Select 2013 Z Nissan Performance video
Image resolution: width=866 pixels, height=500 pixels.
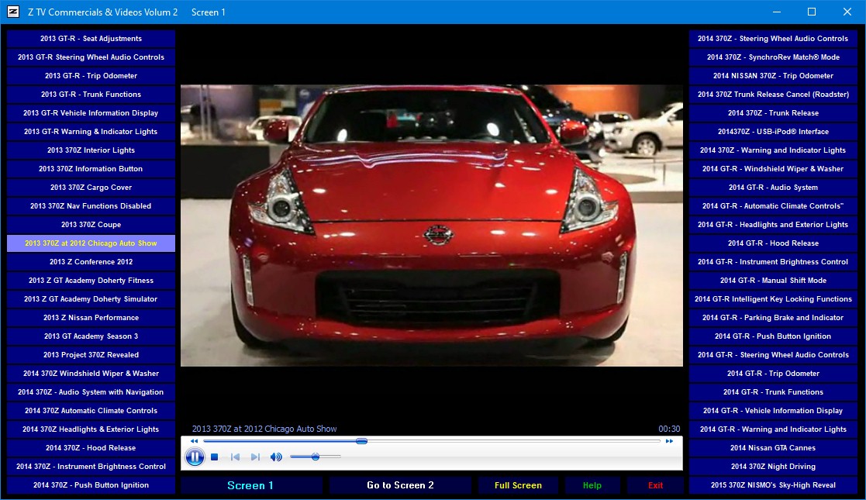click(91, 318)
